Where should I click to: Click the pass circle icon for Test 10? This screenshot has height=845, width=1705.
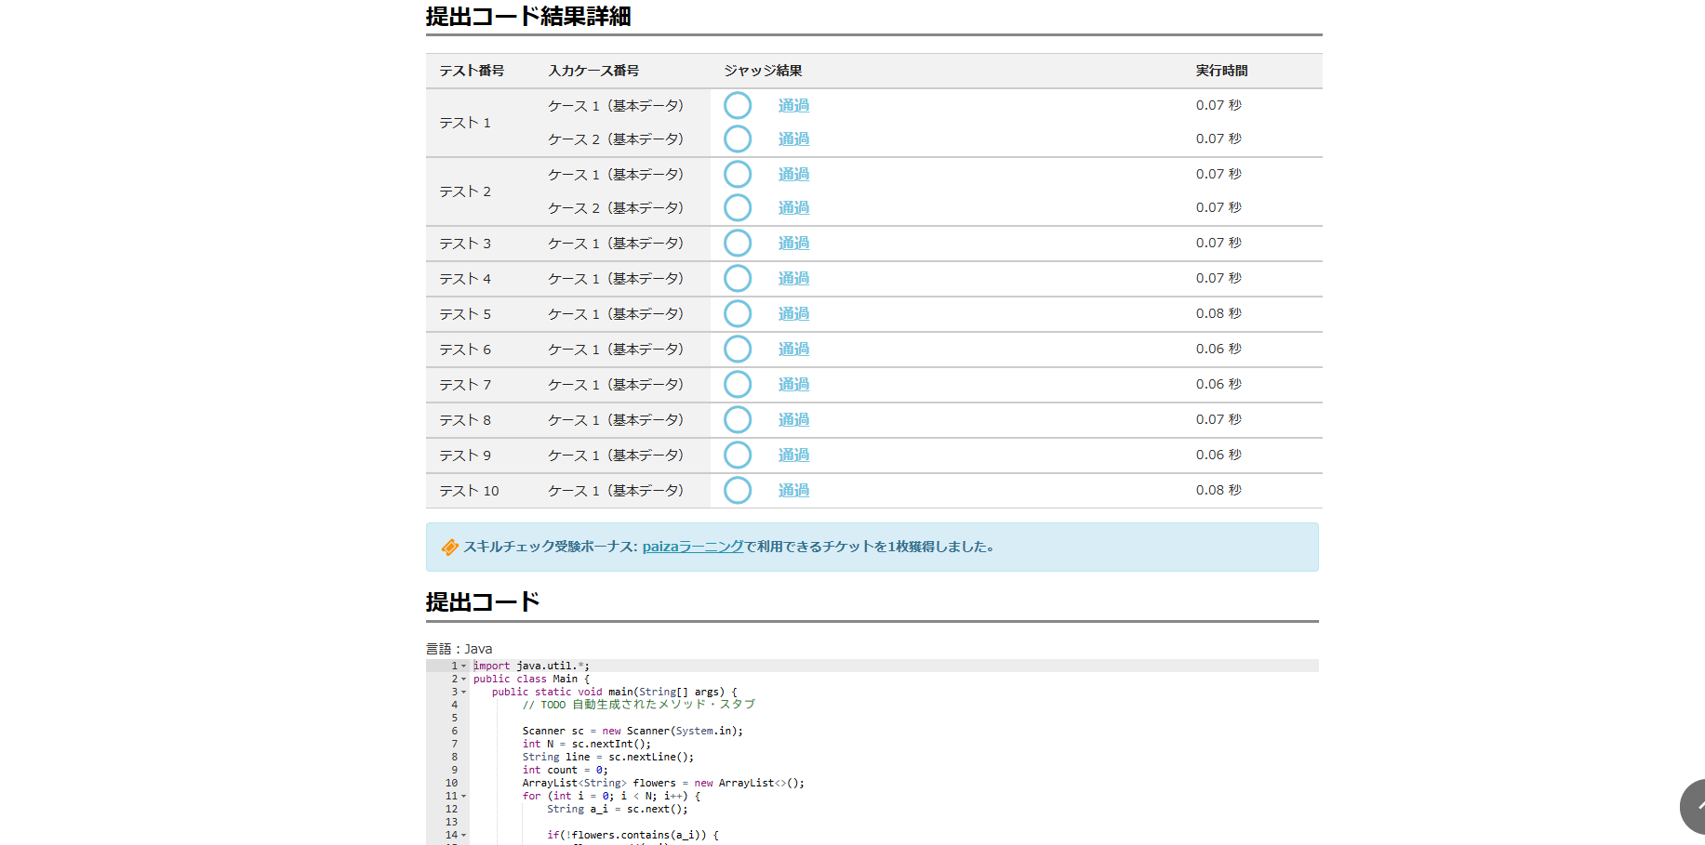(x=738, y=491)
